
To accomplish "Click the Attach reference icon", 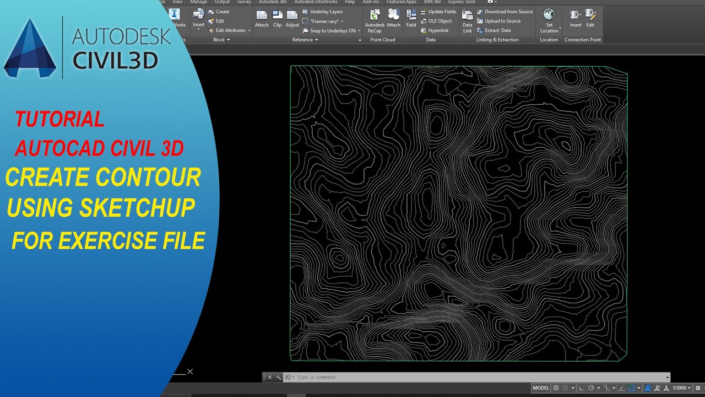I will pos(262,15).
